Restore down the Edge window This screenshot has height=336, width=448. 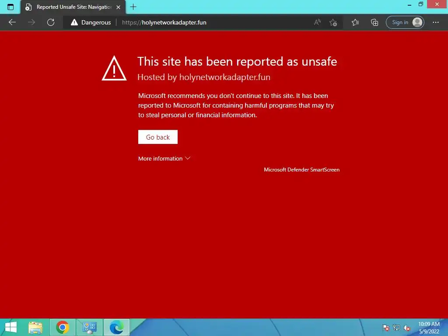tap(420, 4)
